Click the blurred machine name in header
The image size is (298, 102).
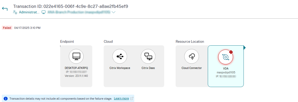pyautogui.click(x=79, y=12)
